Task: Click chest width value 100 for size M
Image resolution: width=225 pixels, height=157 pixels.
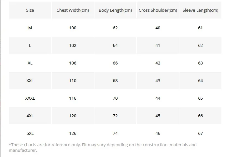Action: coord(73,28)
